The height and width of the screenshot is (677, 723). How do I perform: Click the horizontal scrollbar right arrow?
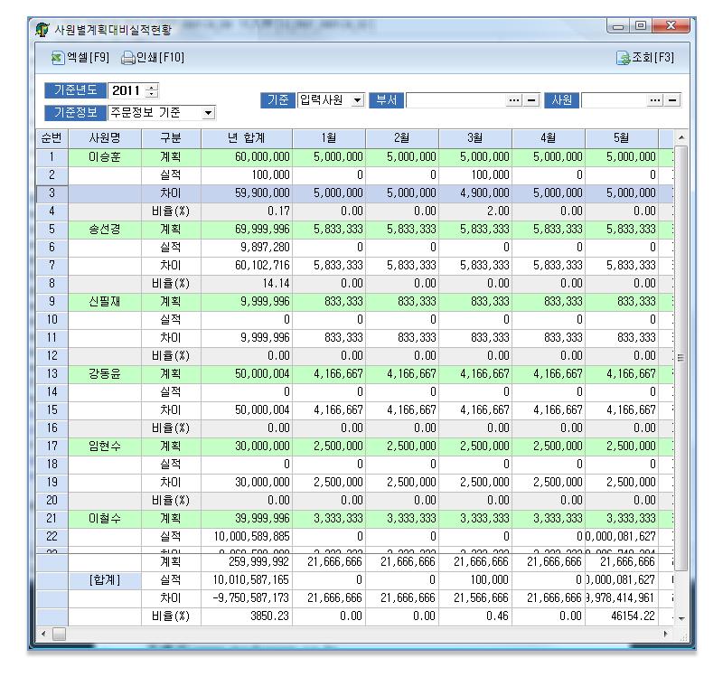[669, 635]
